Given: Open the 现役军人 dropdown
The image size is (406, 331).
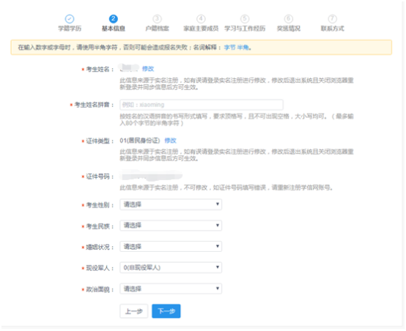Looking at the screenshot, I should click(171, 267).
